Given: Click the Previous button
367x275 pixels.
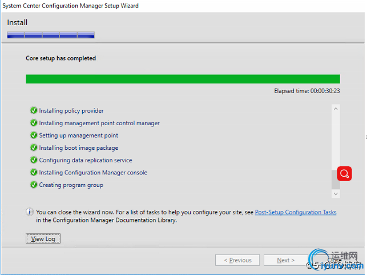Looking at the screenshot, I should click(237, 260).
